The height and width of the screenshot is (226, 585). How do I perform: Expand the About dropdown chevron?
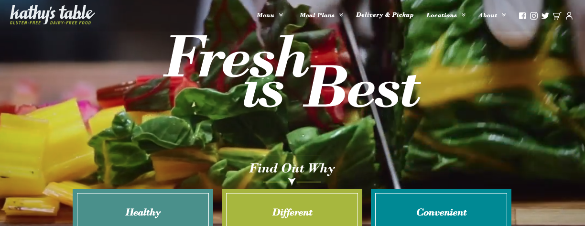pos(504,15)
